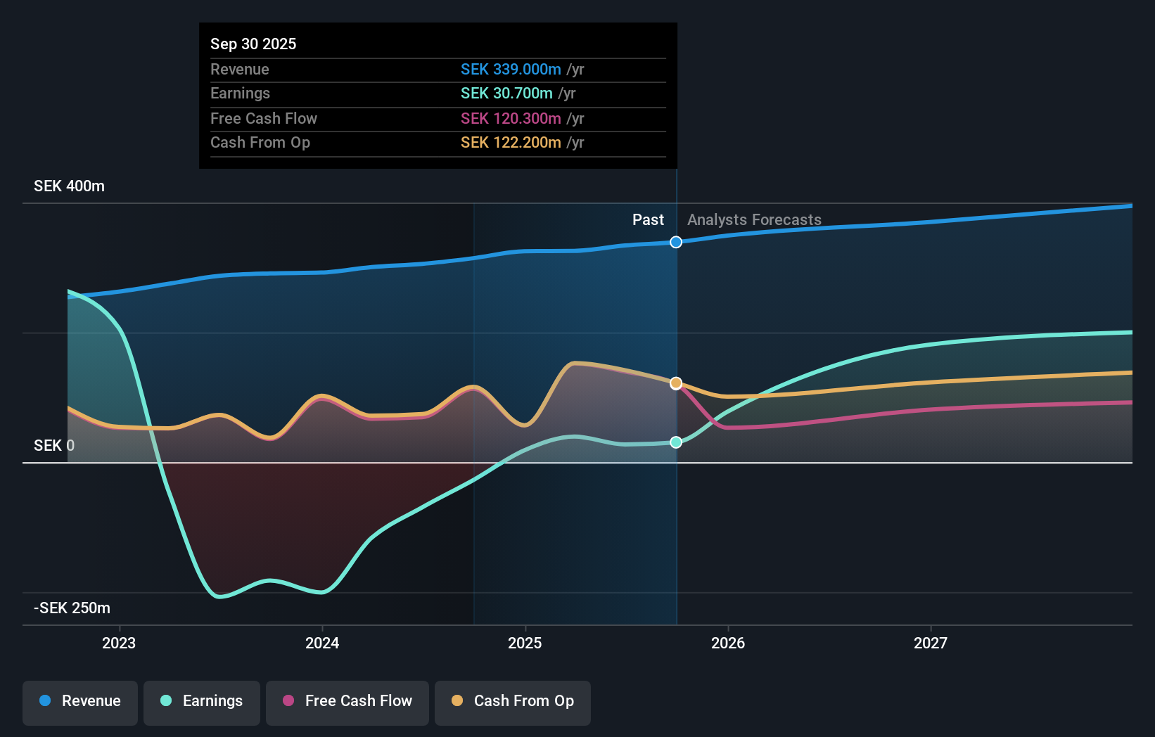Click the Past section of the chart
Screen dimensions: 1155x737
click(x=647, y=219)
